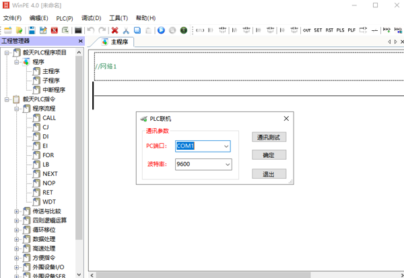Screen dimensions: 404x278
Task: Select the CALL instruction in the tree
Action: pos(49,118)
